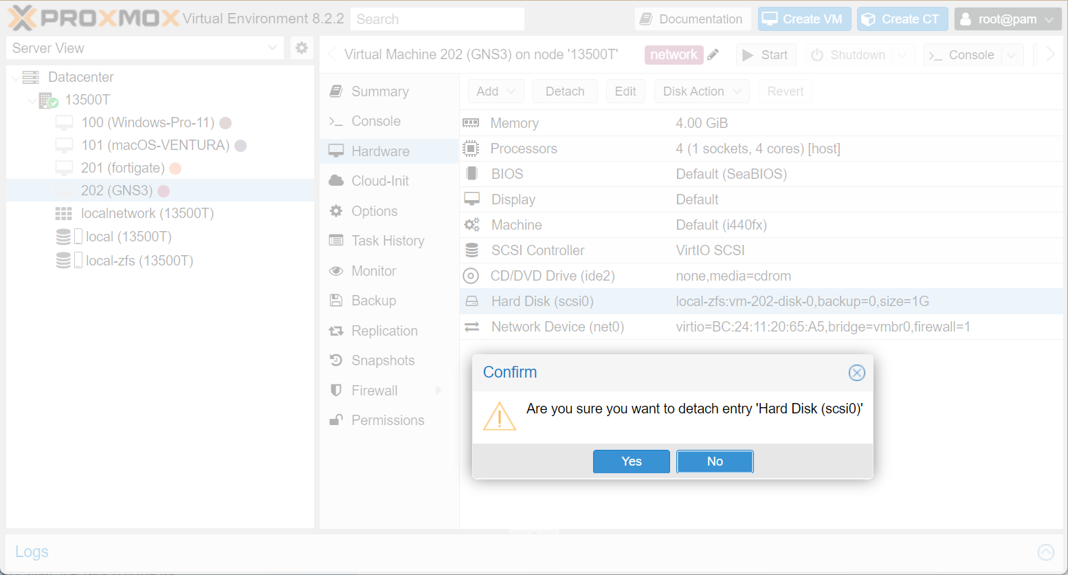Screen dimensions: 1068x575
Task: Click the Machine row gears icon
Action: [471, 225]
